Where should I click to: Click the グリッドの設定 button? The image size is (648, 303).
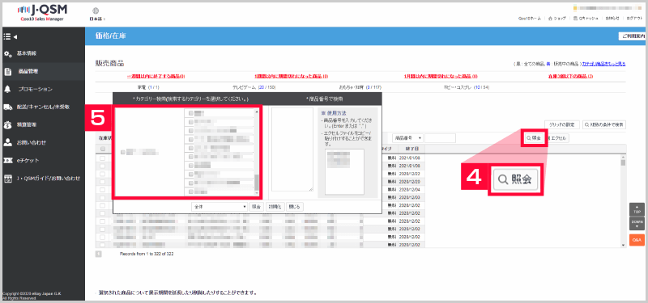tap(561, 124)
